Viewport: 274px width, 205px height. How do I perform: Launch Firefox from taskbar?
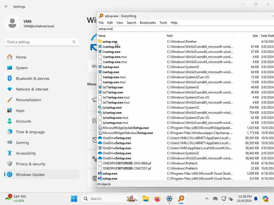tap(157, 199)
